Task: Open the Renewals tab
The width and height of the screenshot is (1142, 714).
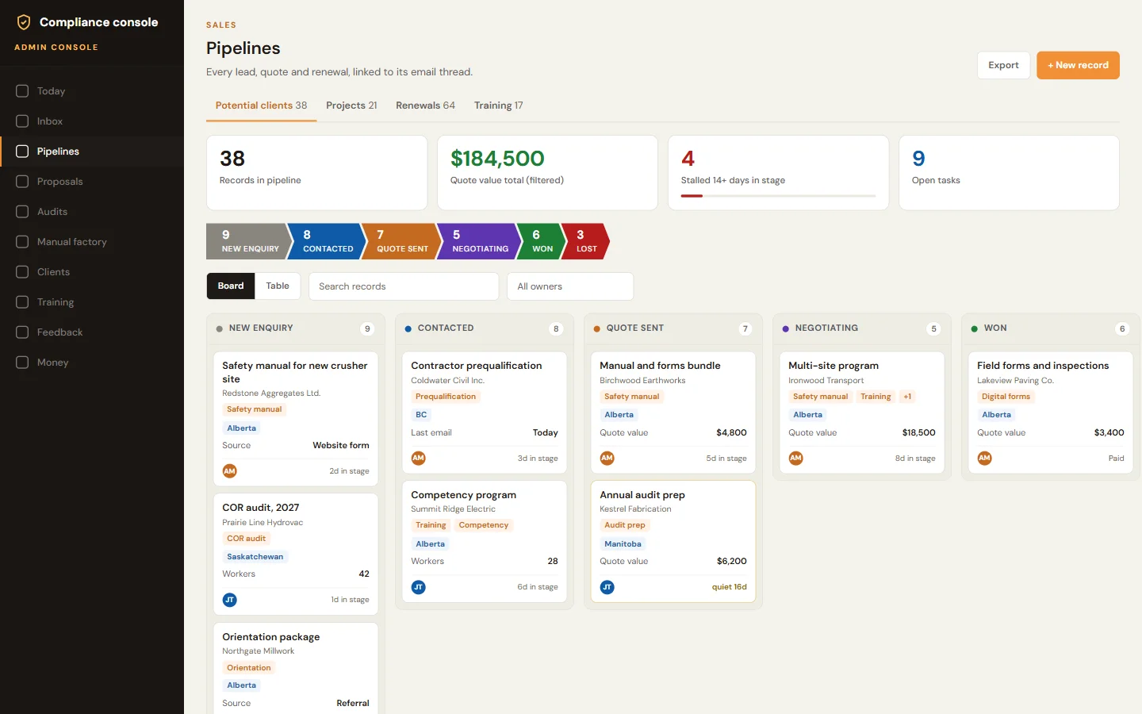Action: [425, 106]
